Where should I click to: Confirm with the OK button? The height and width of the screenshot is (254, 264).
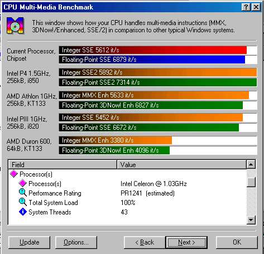coord(237,242)
